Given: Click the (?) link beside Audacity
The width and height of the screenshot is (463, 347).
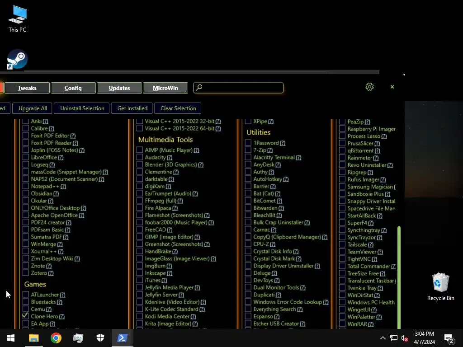Looking at the screenshot, I should coord(170,158).
